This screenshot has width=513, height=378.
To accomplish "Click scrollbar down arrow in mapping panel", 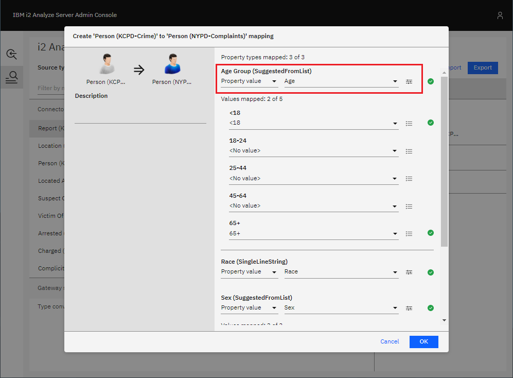I will pyautogui.click(x=445, y=320).
